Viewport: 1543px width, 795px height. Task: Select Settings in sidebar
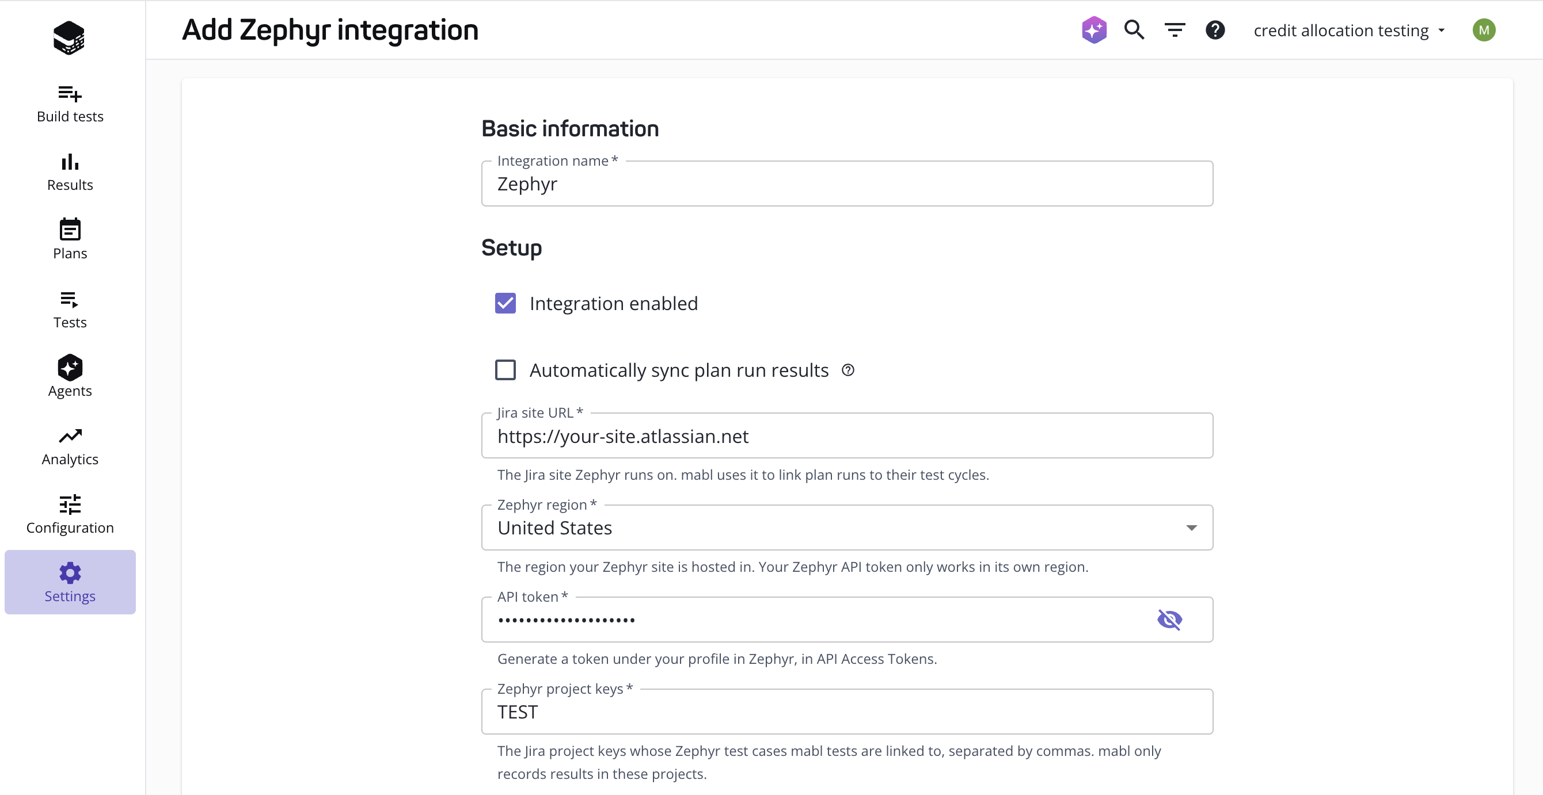70,582
